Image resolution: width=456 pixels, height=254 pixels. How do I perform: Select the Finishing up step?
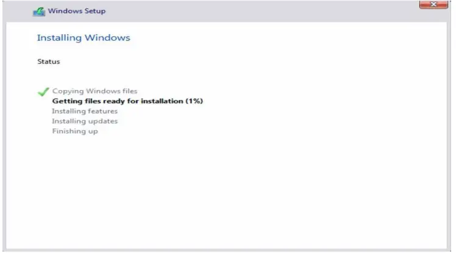pos(75,131)
